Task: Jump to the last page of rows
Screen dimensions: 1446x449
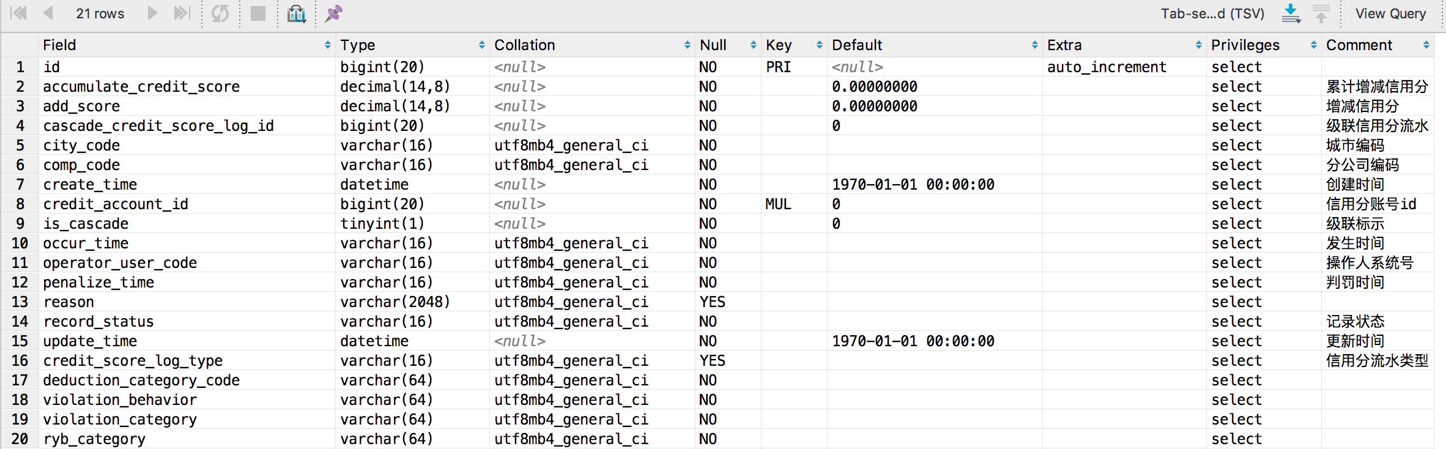Action: (182, 13)
